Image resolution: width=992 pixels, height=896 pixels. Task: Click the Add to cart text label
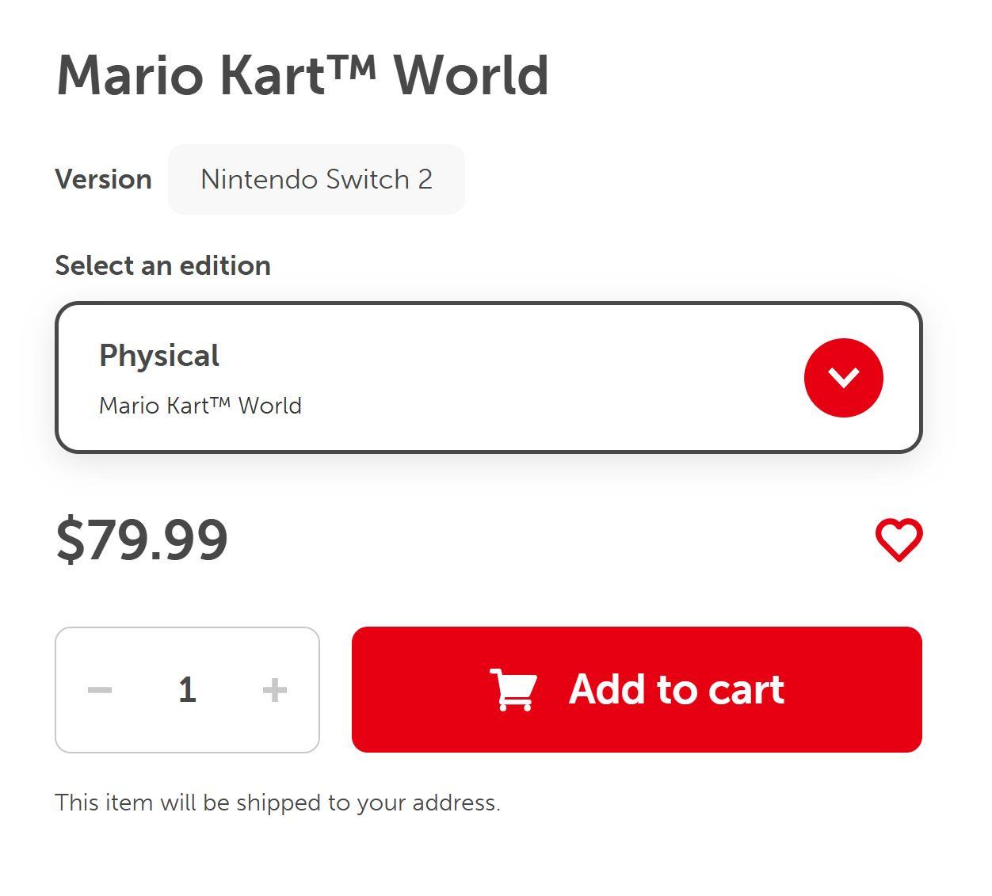click(x=677, y=689)
